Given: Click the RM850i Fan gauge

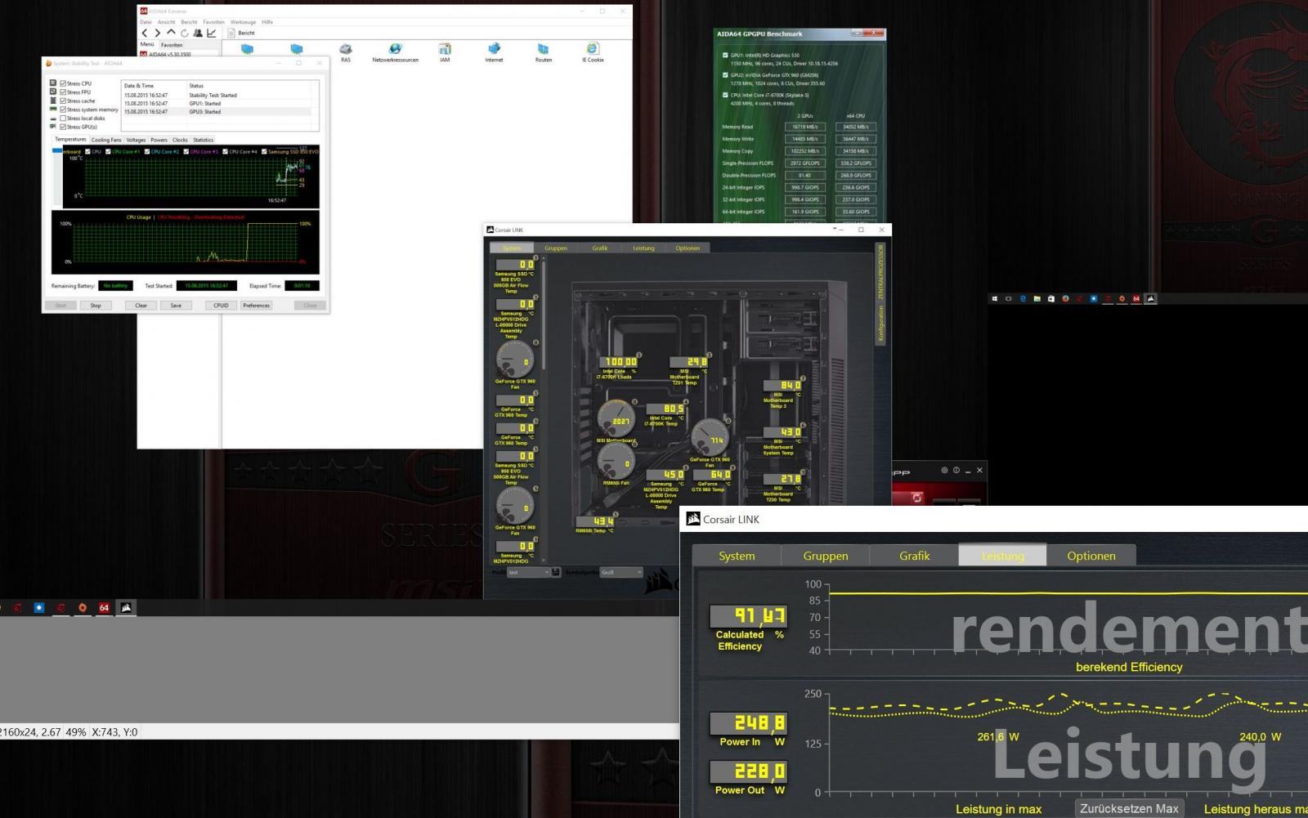Looking at the screenshot, I should coord(616,462).
